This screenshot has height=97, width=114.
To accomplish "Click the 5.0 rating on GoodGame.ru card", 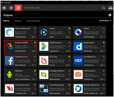I will [x=102, y=65].
